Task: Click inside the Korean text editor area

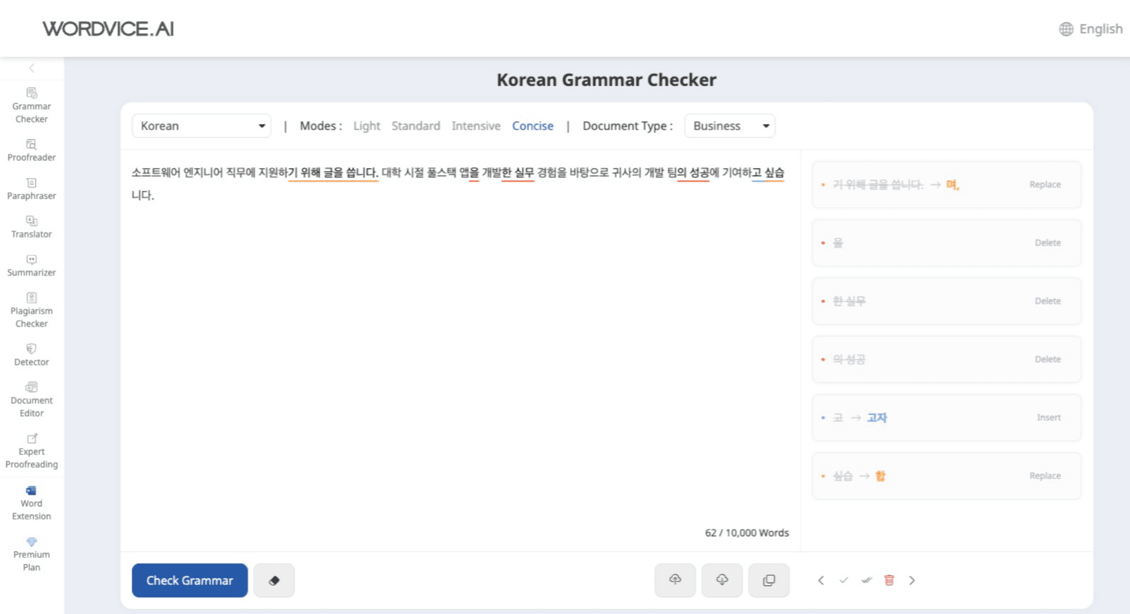Action: coord(459,351)
